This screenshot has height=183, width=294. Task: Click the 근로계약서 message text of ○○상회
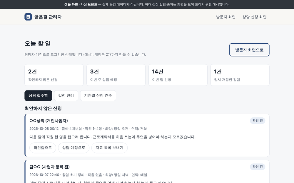(x=113, y=137)
